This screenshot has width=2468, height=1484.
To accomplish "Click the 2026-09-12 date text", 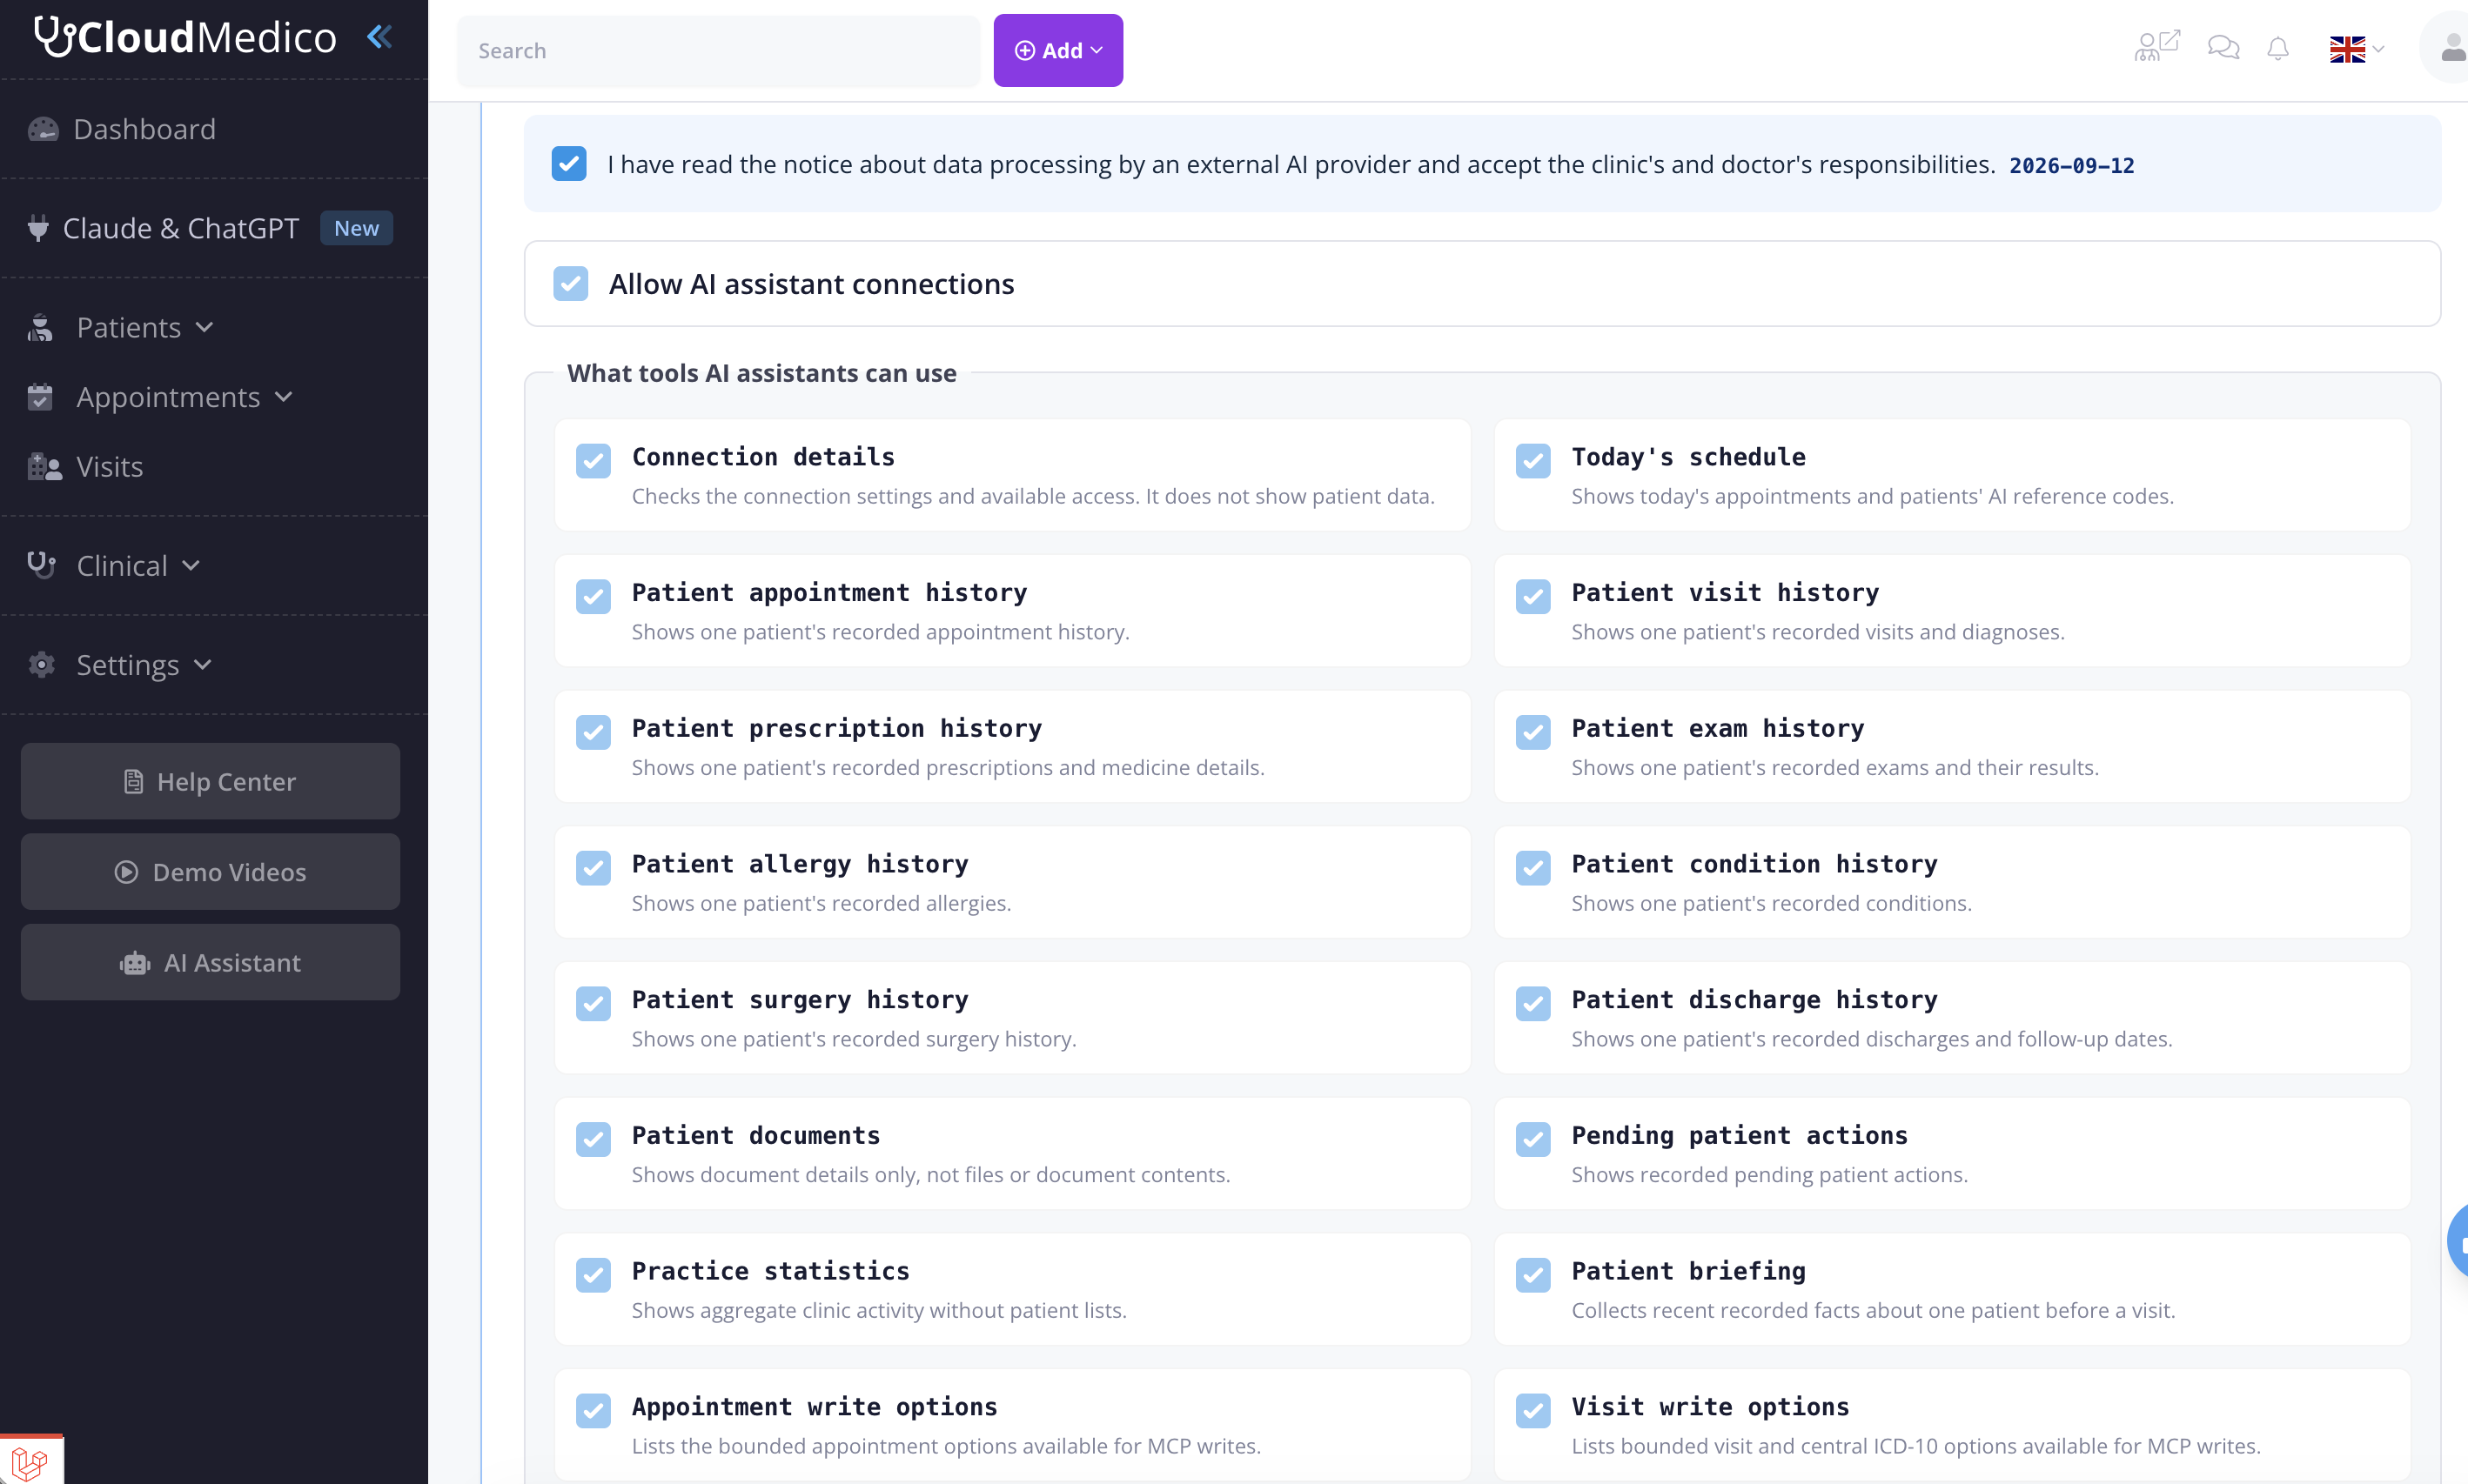I will [x=2071, y=165].
